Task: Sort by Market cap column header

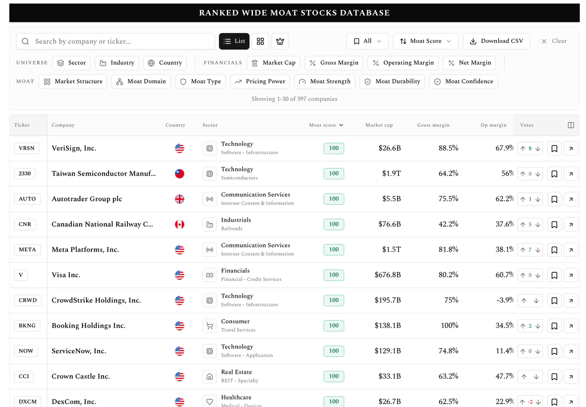Action: click(379, 125)
